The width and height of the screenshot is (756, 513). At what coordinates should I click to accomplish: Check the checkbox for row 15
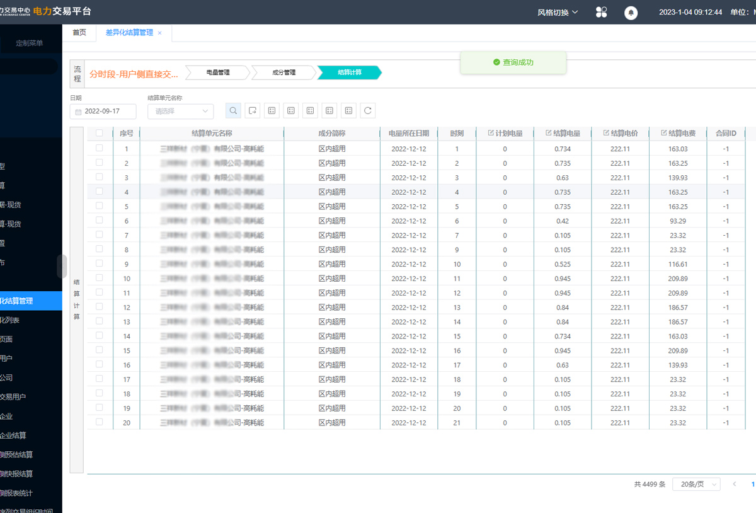click(100, 350)
